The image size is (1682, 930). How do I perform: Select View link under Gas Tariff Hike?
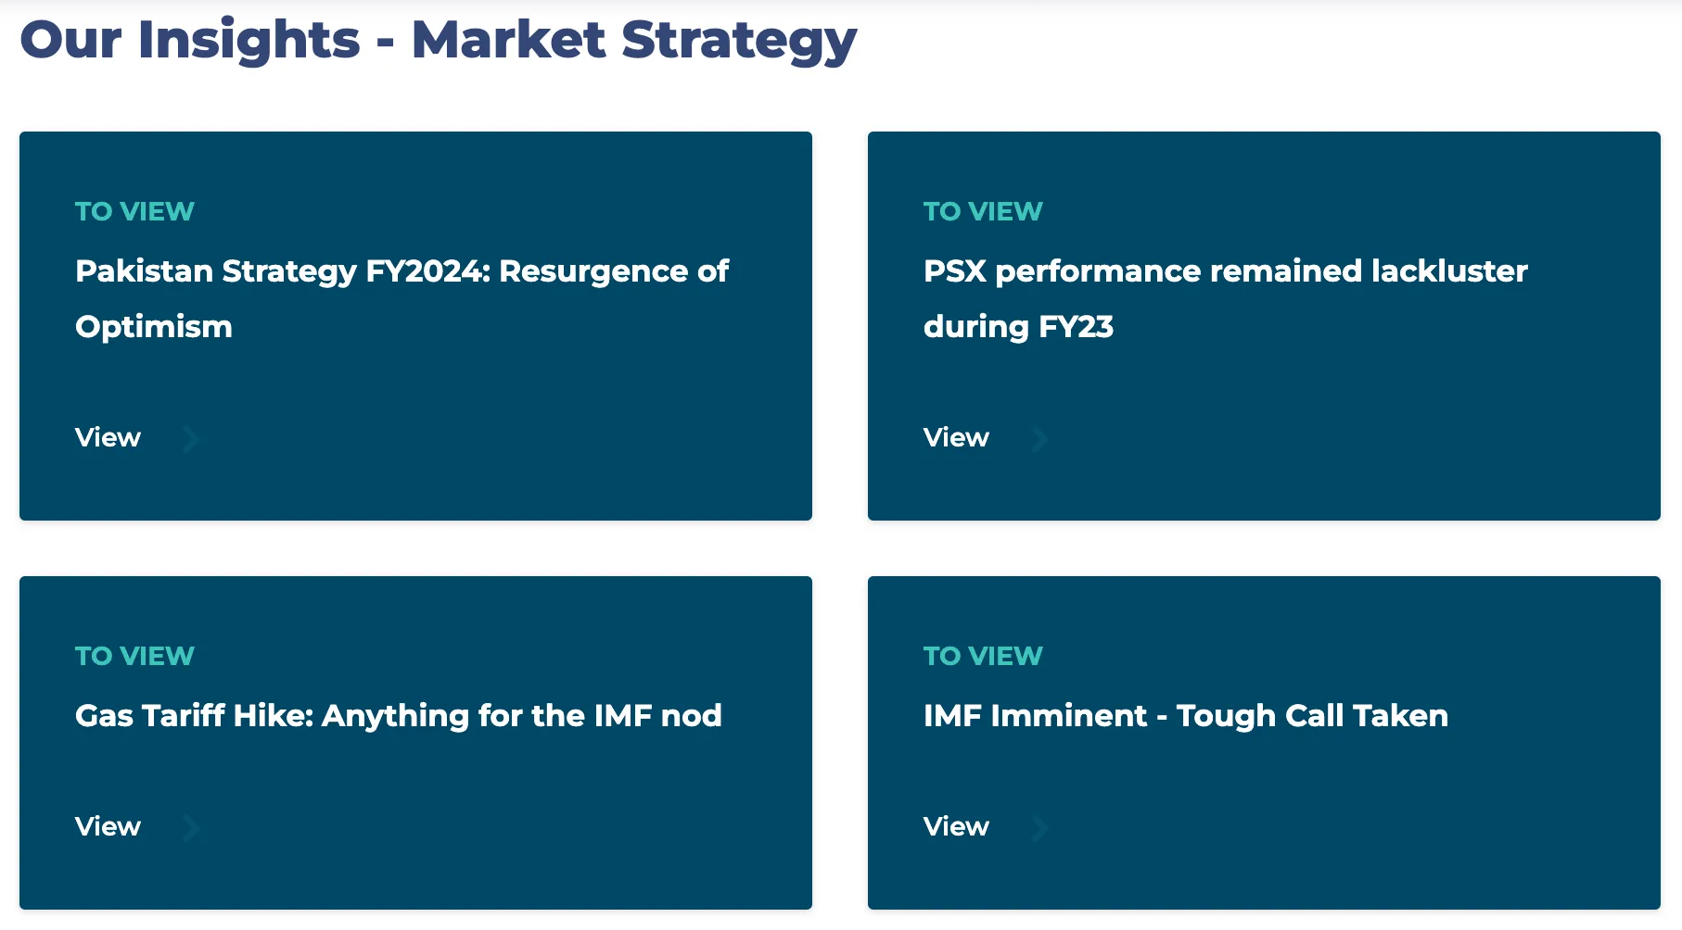click(108, 826)
